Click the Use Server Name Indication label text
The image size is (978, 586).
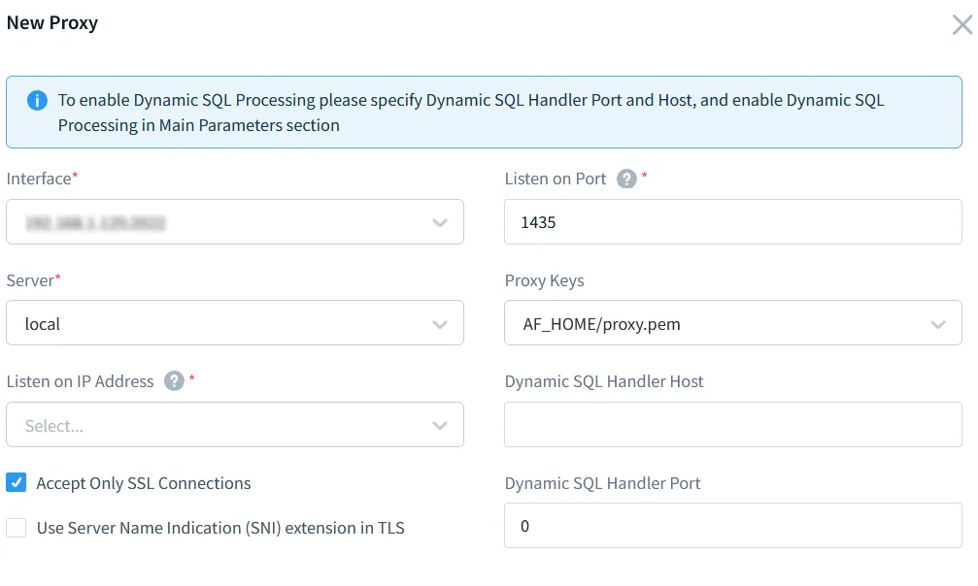point(220,528)
